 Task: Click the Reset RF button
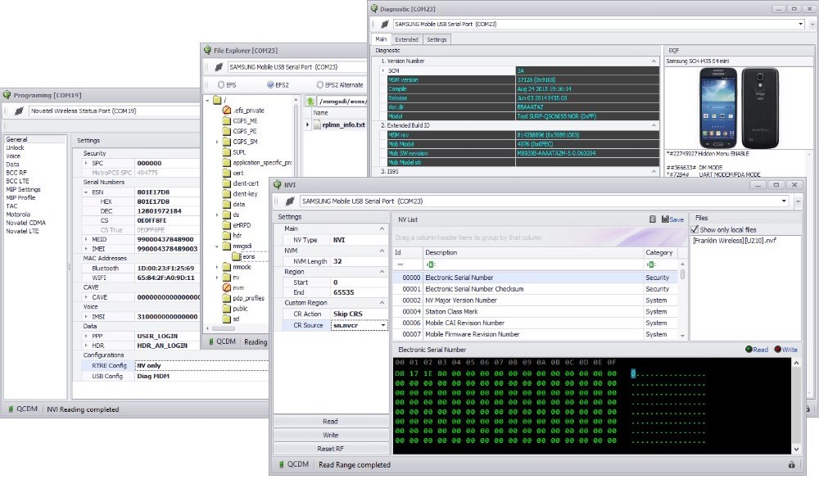[331, 449]
